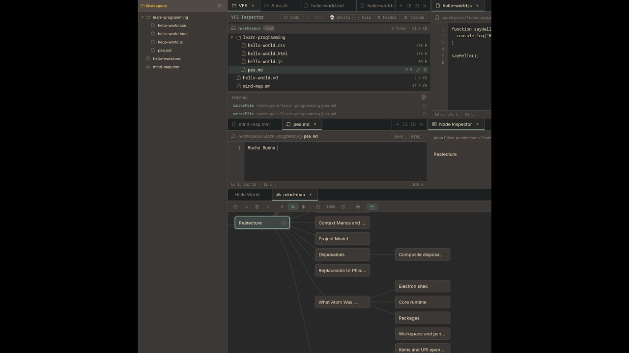Reset mind-map zoom at 100%
This screenshot has width=629, height=353.
pos(331,207)
